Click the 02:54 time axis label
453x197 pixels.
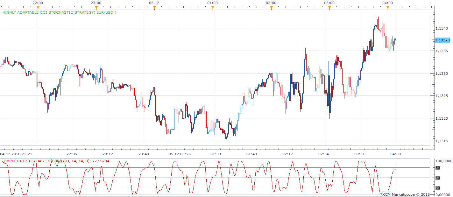coord(324,154)
